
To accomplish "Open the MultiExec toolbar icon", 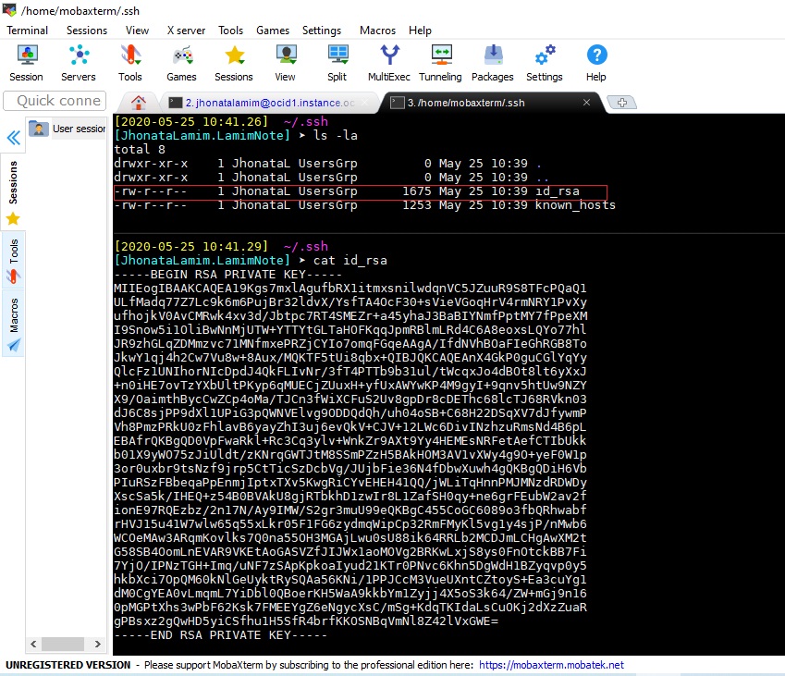I will pos(389,64).
